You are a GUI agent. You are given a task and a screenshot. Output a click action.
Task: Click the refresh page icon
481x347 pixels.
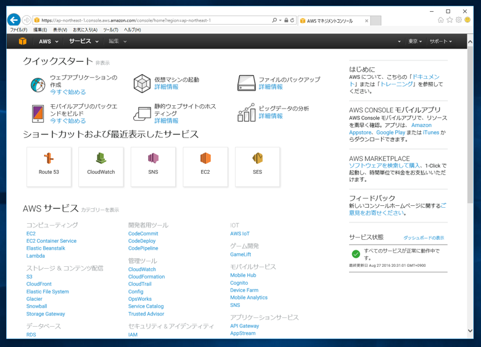(292, 20)
